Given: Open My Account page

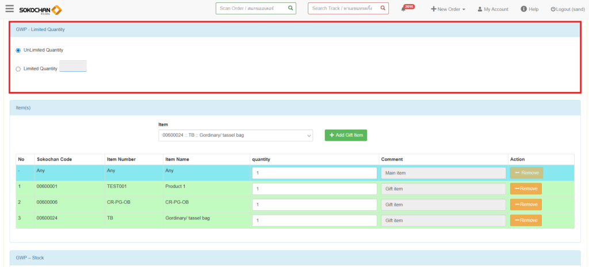Looking at the screenshot, I should 493,9.
